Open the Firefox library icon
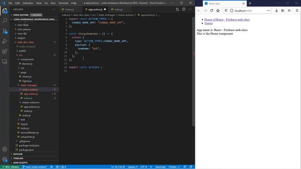The image size is (301, 169). pos(283,11)
